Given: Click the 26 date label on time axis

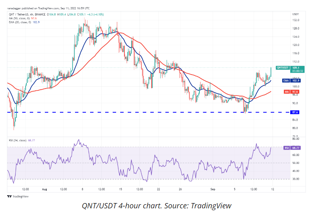Looking at the screenshot, I should tap(180, 189).
